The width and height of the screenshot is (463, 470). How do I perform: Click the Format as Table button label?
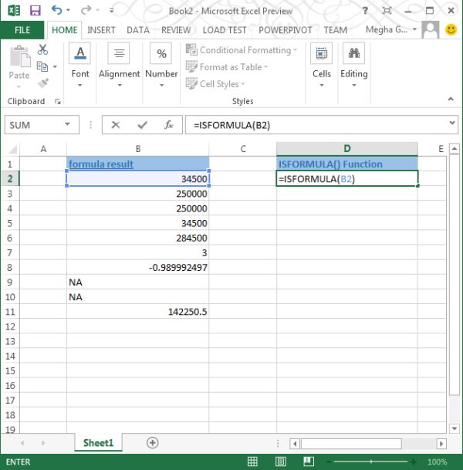coord(231,67)
